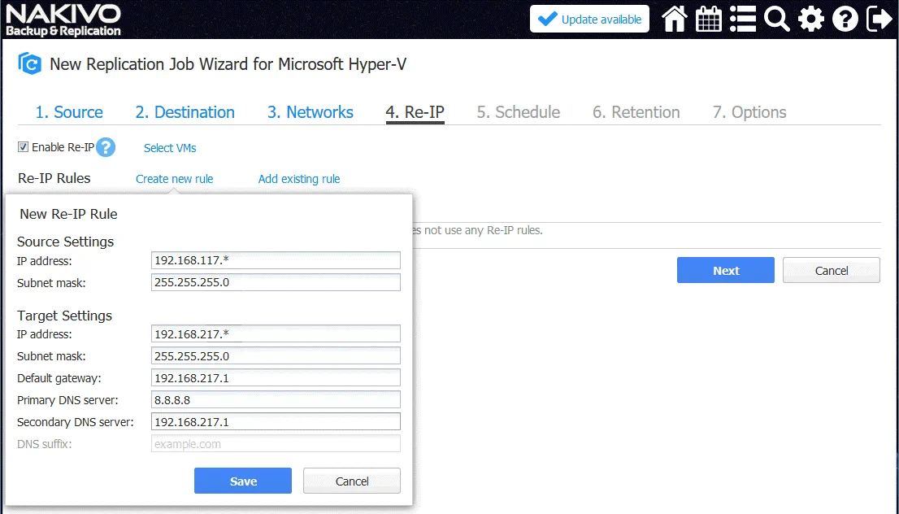Focus the Default gateway input field

(x=276, y=378)
